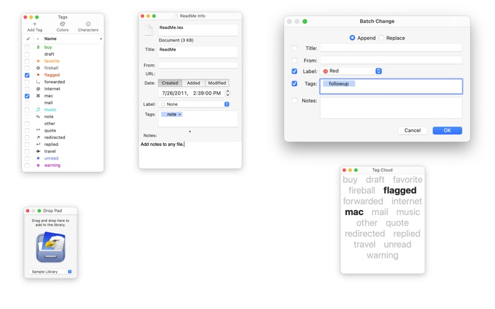495x309 pixels.
Task: Click the EagleFiler drawer icon in Drop Pad
Action: [x=51, y=247]
